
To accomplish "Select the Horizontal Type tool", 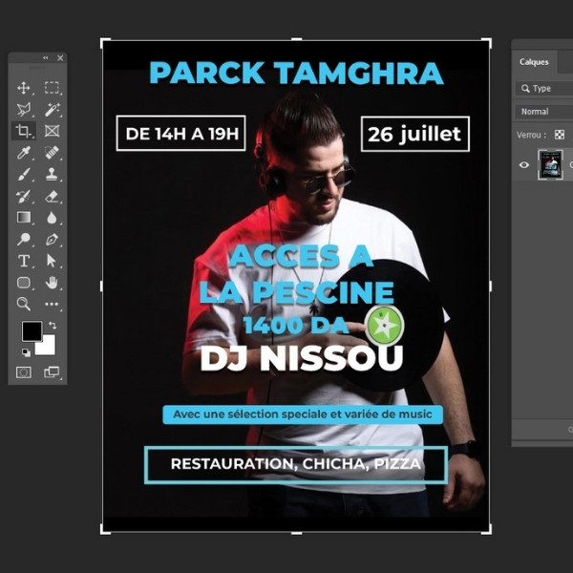I will 24,261.
